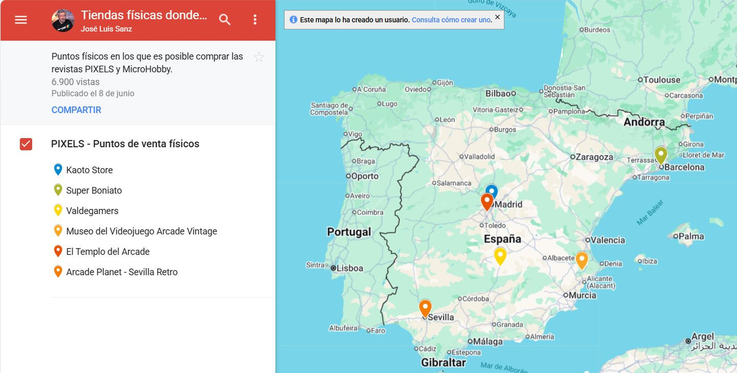
Task: Click the Salamanca label on the map
Action: coord(454,183)
